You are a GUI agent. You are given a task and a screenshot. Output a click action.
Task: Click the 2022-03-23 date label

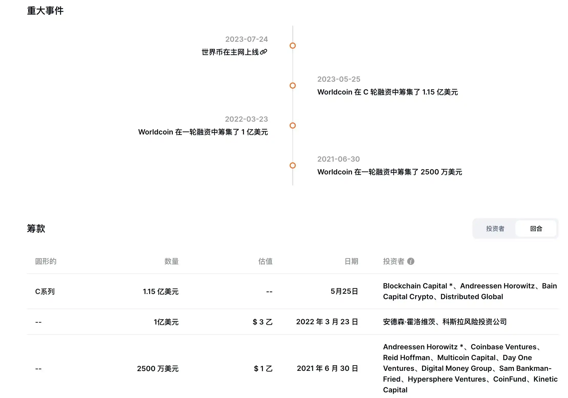click(x=246, y=119)
